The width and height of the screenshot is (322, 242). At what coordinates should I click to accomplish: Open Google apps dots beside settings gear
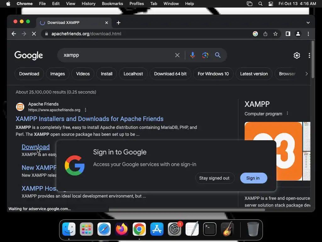[x=309, y=55]
